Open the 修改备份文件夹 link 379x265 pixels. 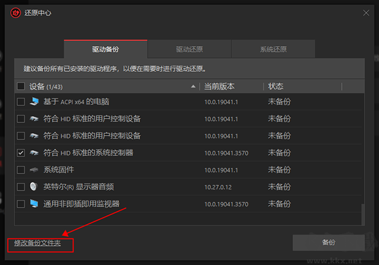tap(37, 243)
